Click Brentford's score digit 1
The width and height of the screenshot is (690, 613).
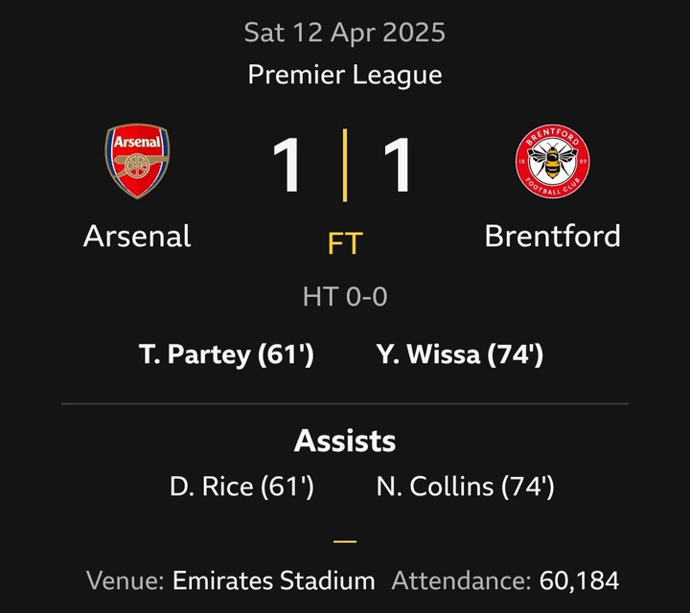[399, 165]
